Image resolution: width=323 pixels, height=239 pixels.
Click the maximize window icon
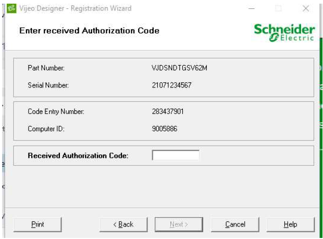[278, 8]
